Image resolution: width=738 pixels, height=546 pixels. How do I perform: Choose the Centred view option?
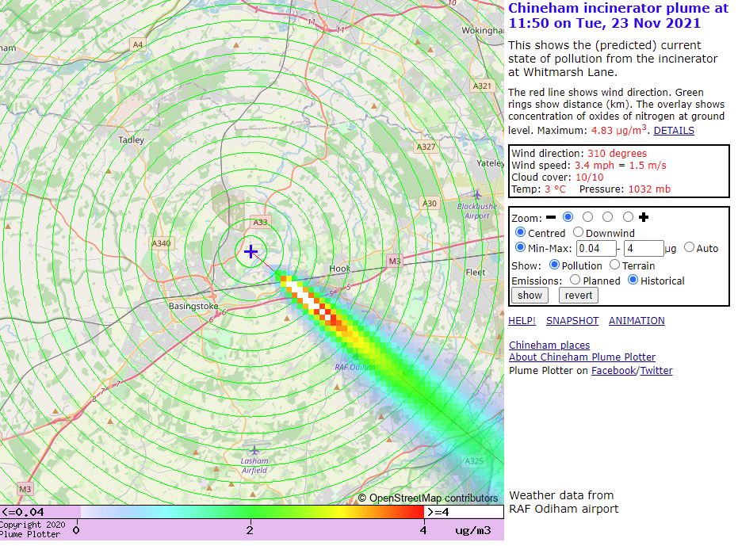[520, 232]
